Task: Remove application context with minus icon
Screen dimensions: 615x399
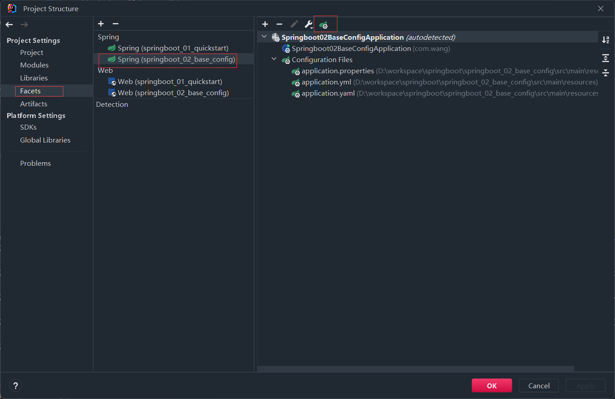Action: tap(279, 24)
